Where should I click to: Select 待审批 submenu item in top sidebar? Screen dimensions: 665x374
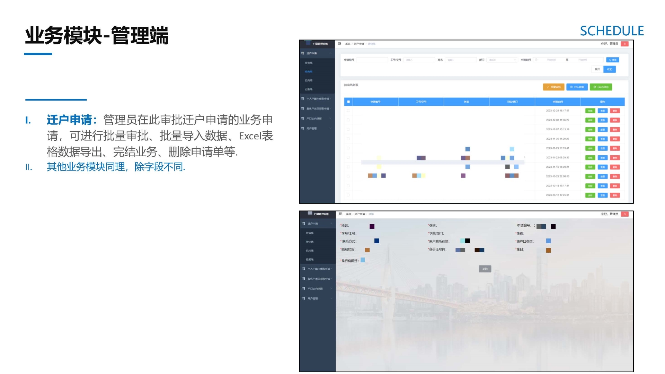[x=309, y=63]
